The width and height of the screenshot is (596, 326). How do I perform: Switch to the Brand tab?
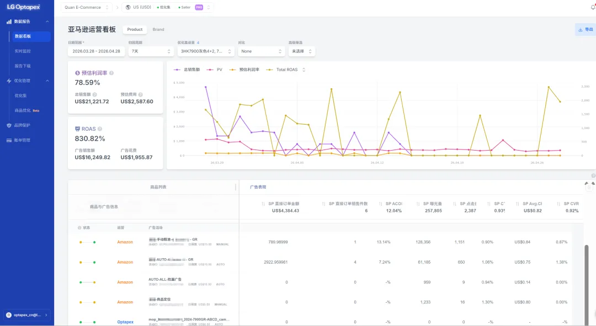click(158, 30)
